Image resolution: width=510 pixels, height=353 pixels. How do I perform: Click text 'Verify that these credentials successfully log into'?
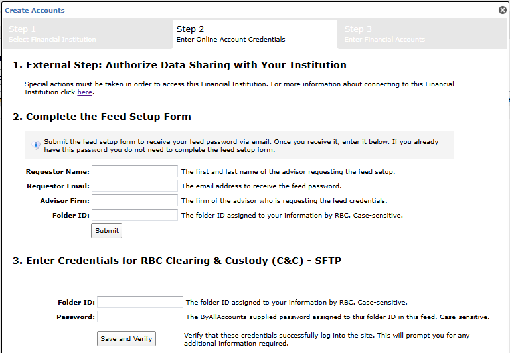click(x=327, y=339)
